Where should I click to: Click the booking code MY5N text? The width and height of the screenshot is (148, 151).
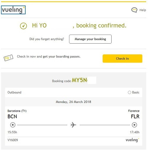[x=79, y=80]
